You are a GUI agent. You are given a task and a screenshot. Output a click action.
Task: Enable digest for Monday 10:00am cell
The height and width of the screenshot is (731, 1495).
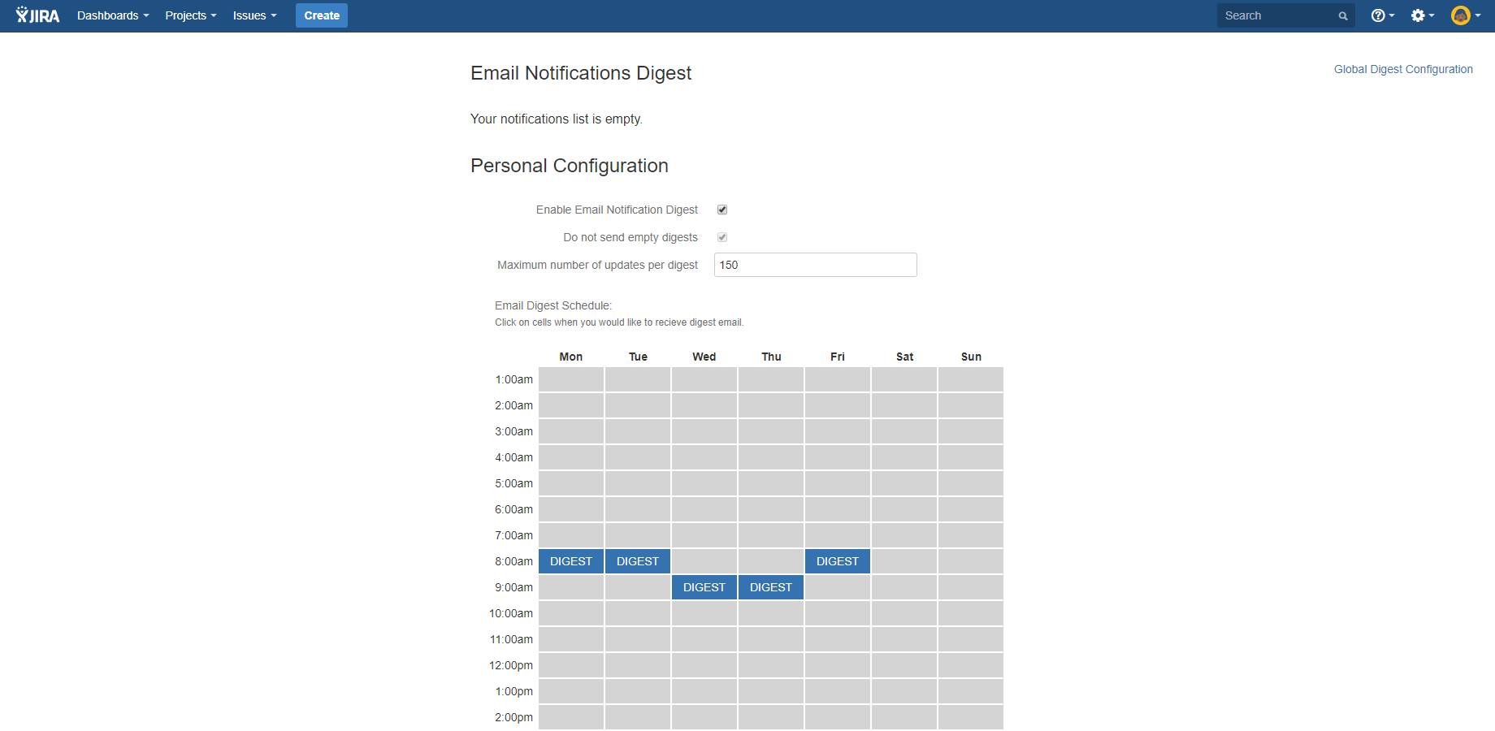[x=571, y=613]
